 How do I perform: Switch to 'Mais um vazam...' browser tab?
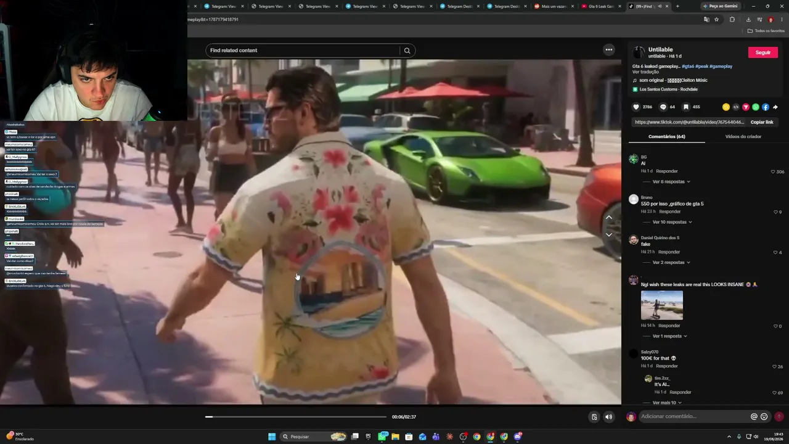coord(554,6)
